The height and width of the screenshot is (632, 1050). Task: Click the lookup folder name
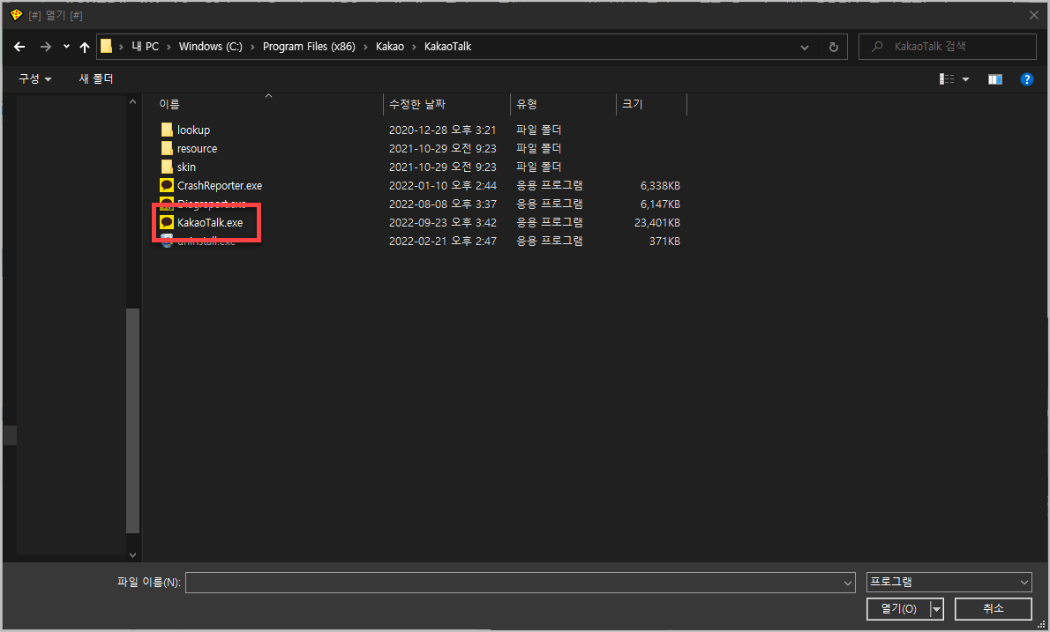193,130
